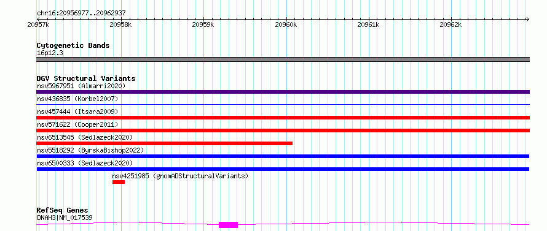Select the nsv5518292 (ByrskaBishop2022) blue bar
The height and width of the screenshot is (231, 547).
(x=283, y=156)
